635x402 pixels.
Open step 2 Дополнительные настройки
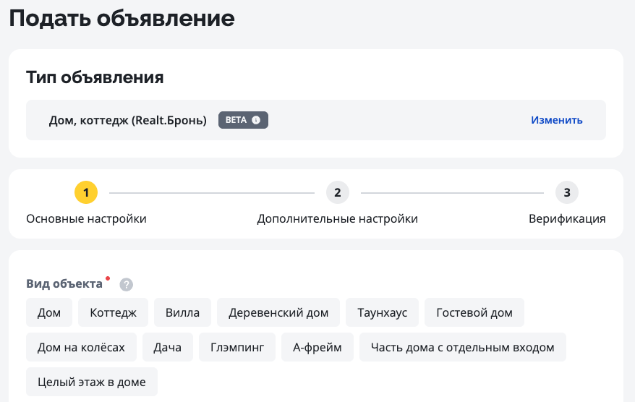coord(337,192)
